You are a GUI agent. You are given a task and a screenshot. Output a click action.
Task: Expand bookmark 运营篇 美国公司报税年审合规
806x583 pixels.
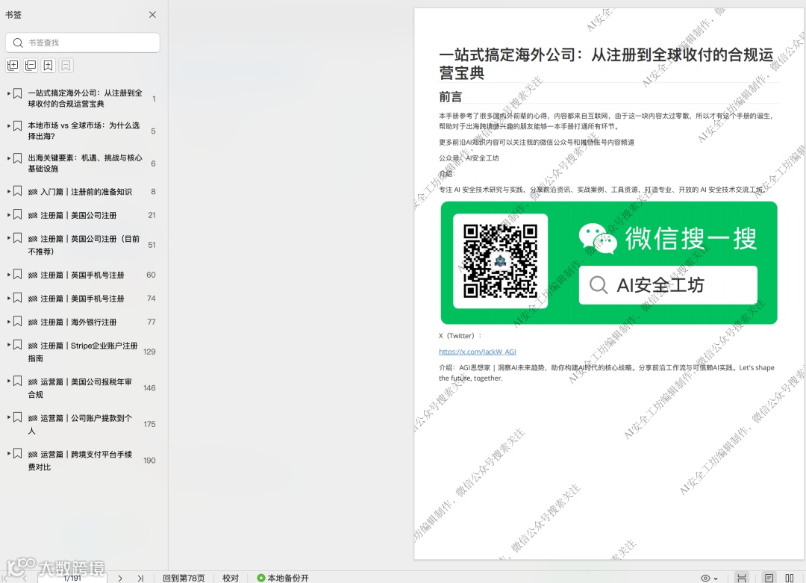(x=9, y=381)
